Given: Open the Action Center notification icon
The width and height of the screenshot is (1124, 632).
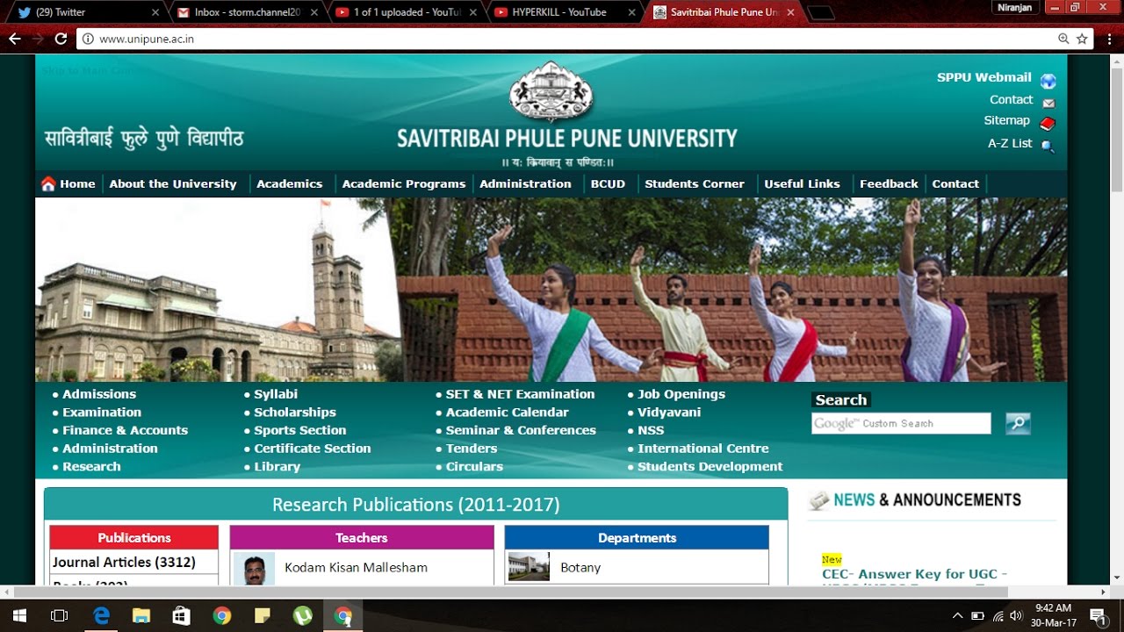Looking at the screenshot, I should 1098,616.
